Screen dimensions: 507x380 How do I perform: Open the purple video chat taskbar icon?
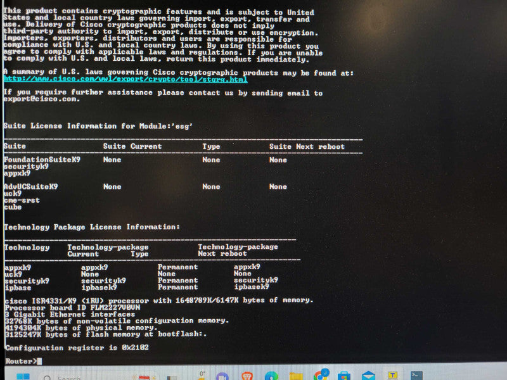click(x=222, y=376)
